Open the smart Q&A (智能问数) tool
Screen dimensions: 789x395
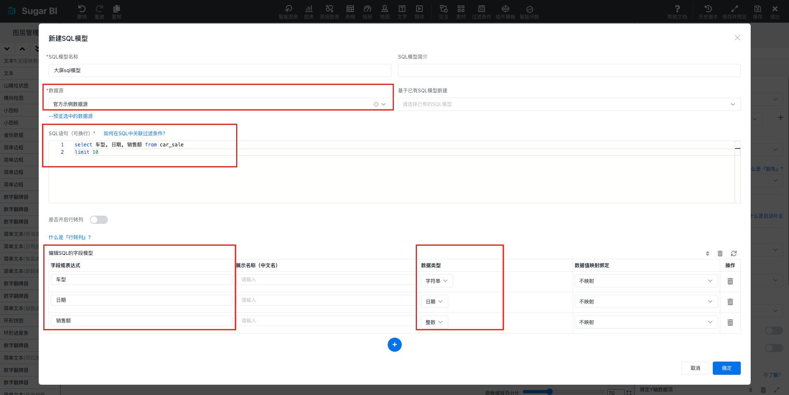pyautogui.click(x=529, y=12)
